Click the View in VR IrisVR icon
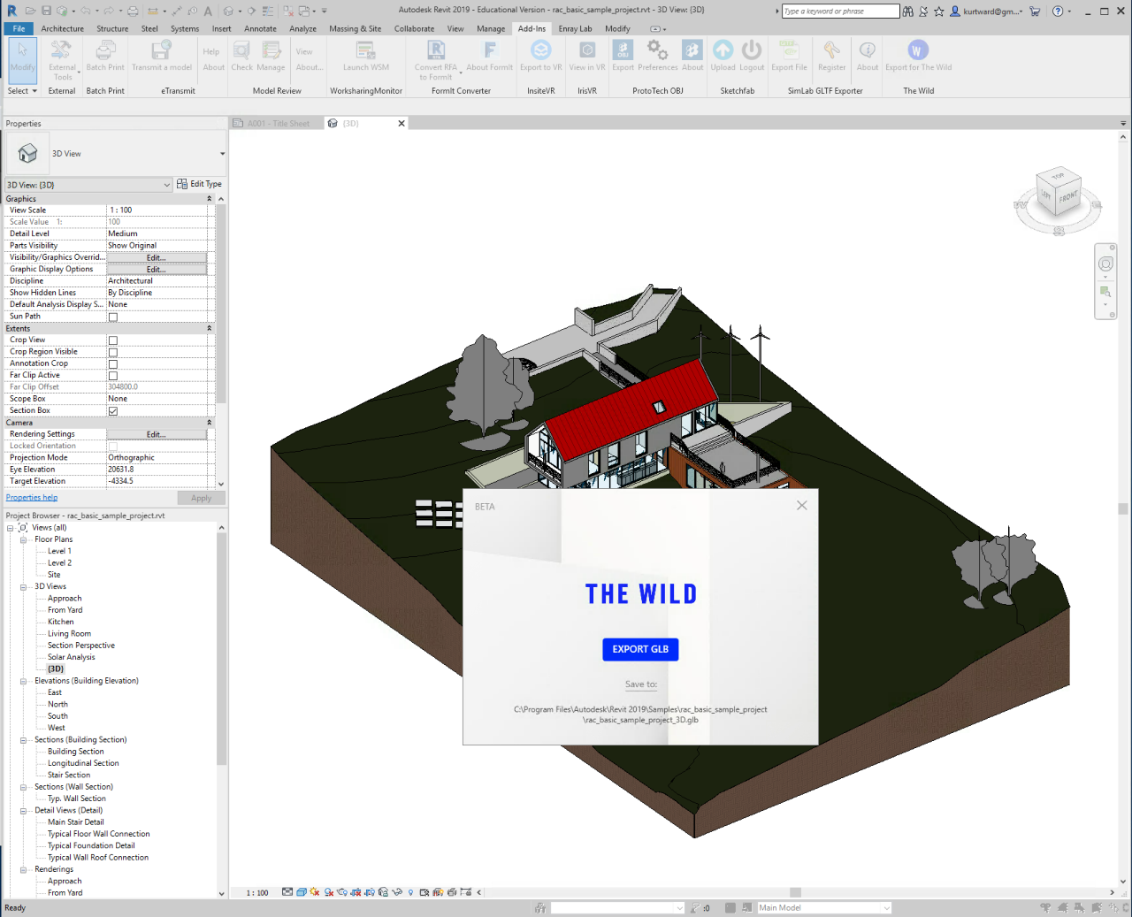1132x917 pixels. [x=587, y=50]
